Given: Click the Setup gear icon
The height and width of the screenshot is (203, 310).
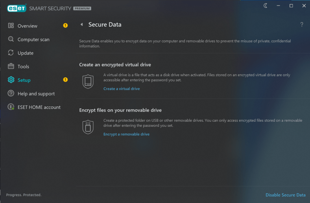Looking at the screenshot, I should tap(11, 80).
